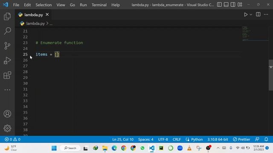273x153 pixels.
Task: Click the items variable on line 25
Action: pyautogui.click(x=41, y=54)
